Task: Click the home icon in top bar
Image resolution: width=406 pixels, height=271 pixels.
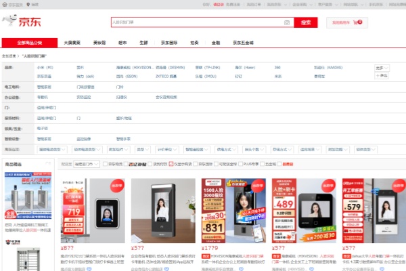Action: tap(5, 5)
